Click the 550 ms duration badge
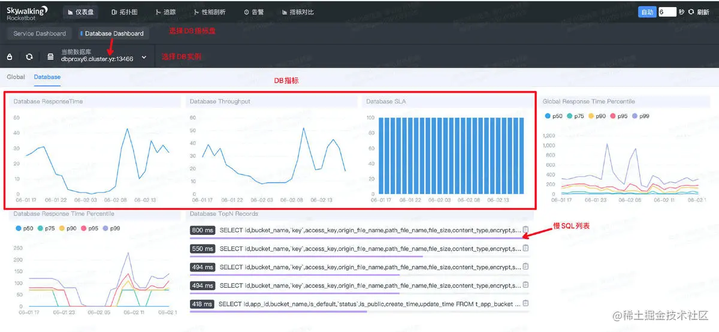719x332 pixels. (203, 249)
